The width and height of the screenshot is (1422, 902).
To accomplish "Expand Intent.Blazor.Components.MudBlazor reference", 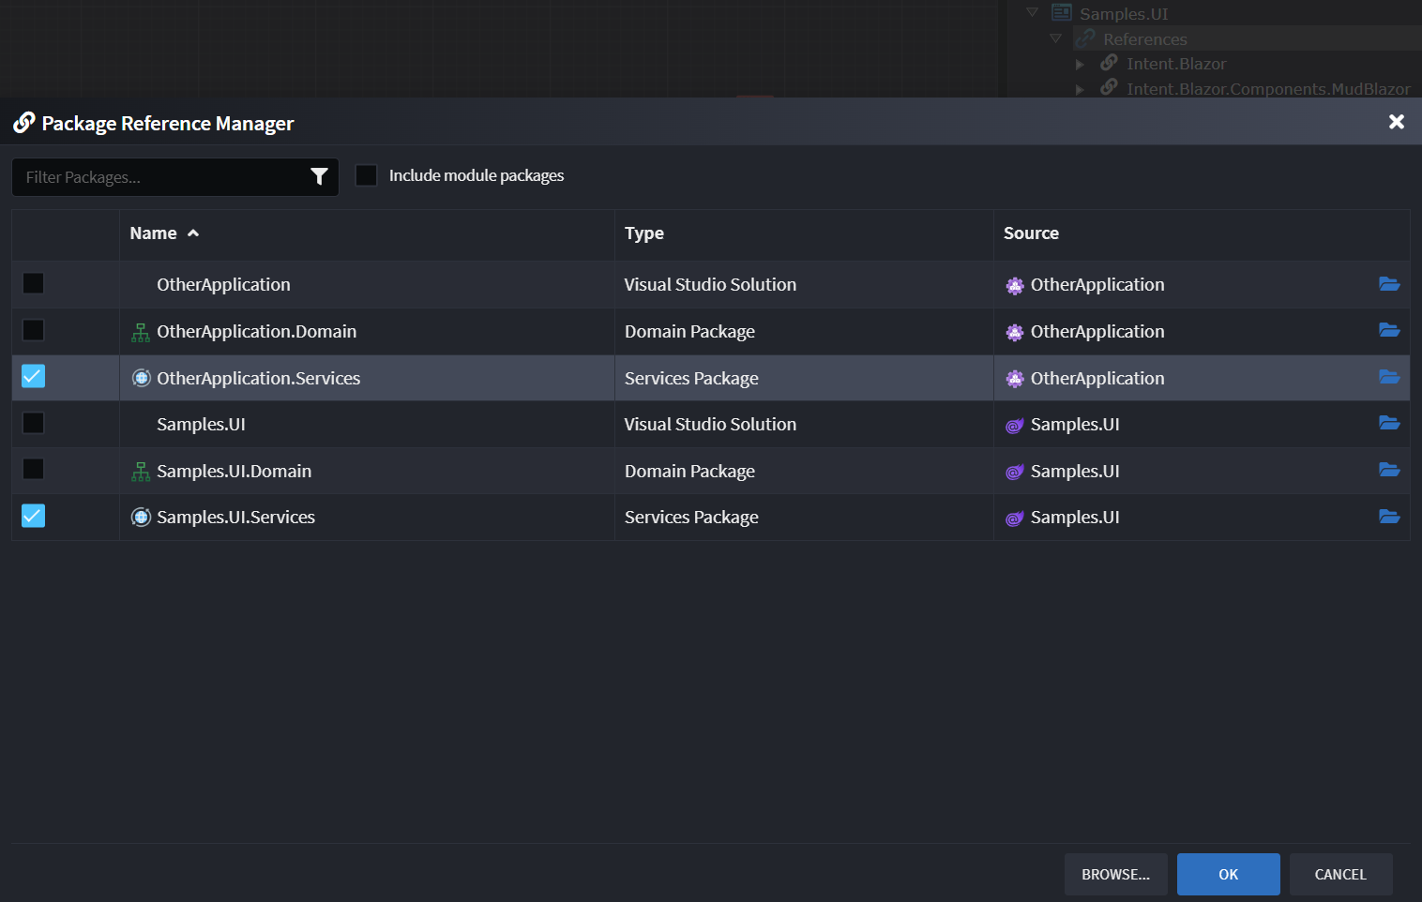I will [x=1080, y=90].
